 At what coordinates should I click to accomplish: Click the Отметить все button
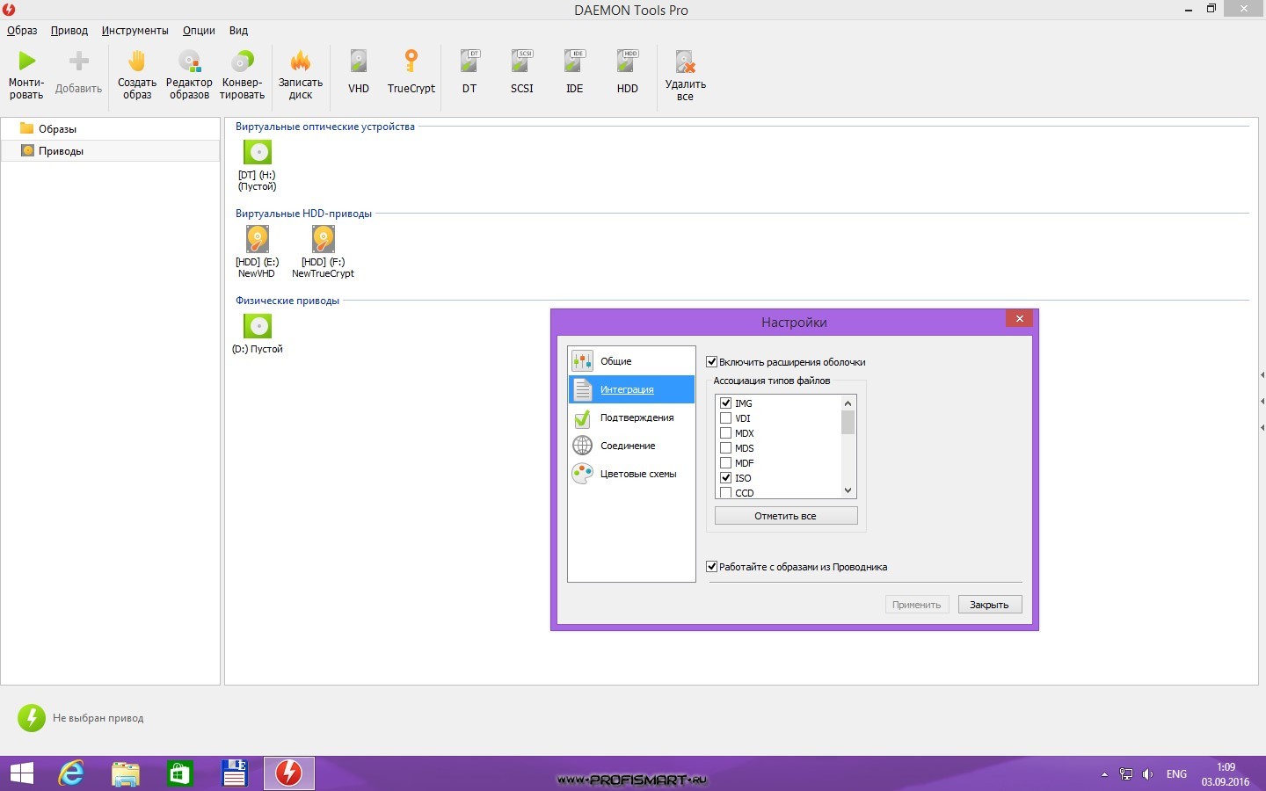tap(786, 516)
